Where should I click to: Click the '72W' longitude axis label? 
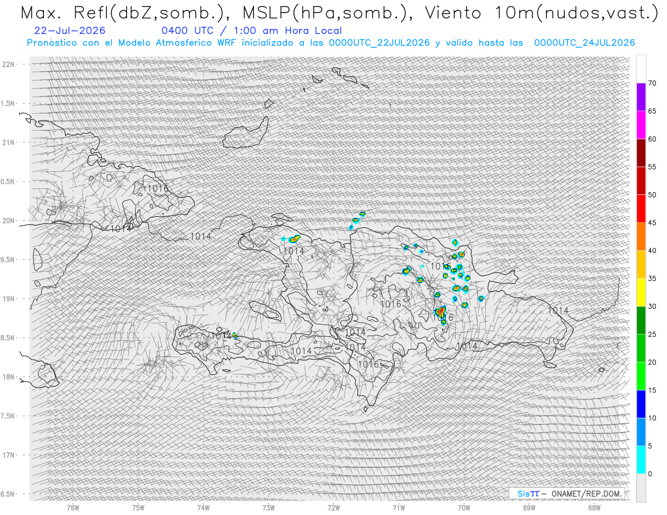point(333,507)
